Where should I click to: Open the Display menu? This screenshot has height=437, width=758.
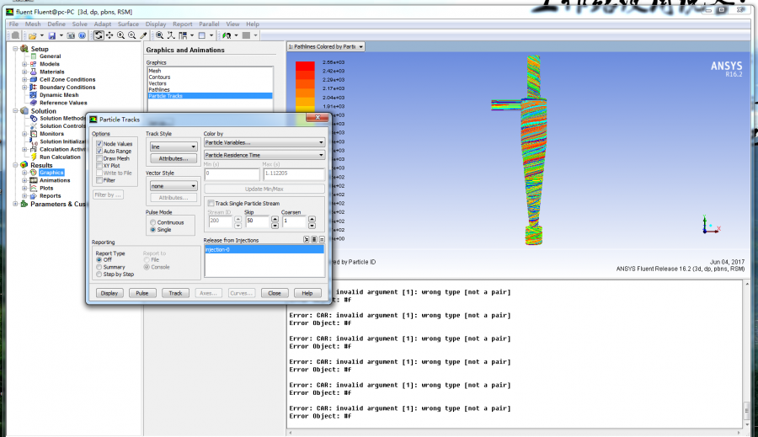[x=155, y=24]
